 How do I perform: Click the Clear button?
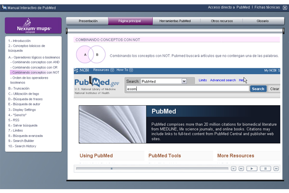[x=274, y=89]
